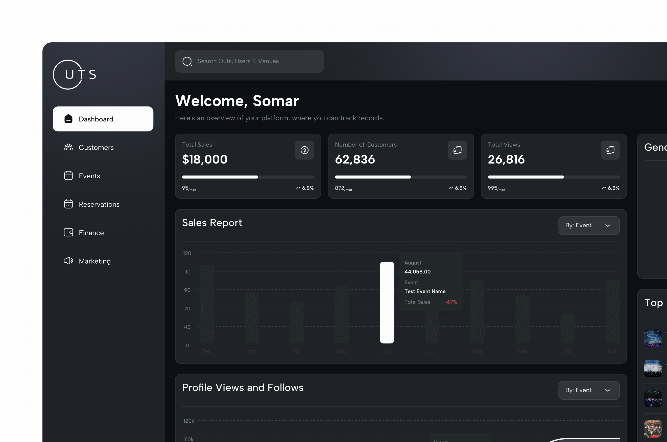Switch to the Customers section
Screen dimensions: 667x442
click(96, 147)
